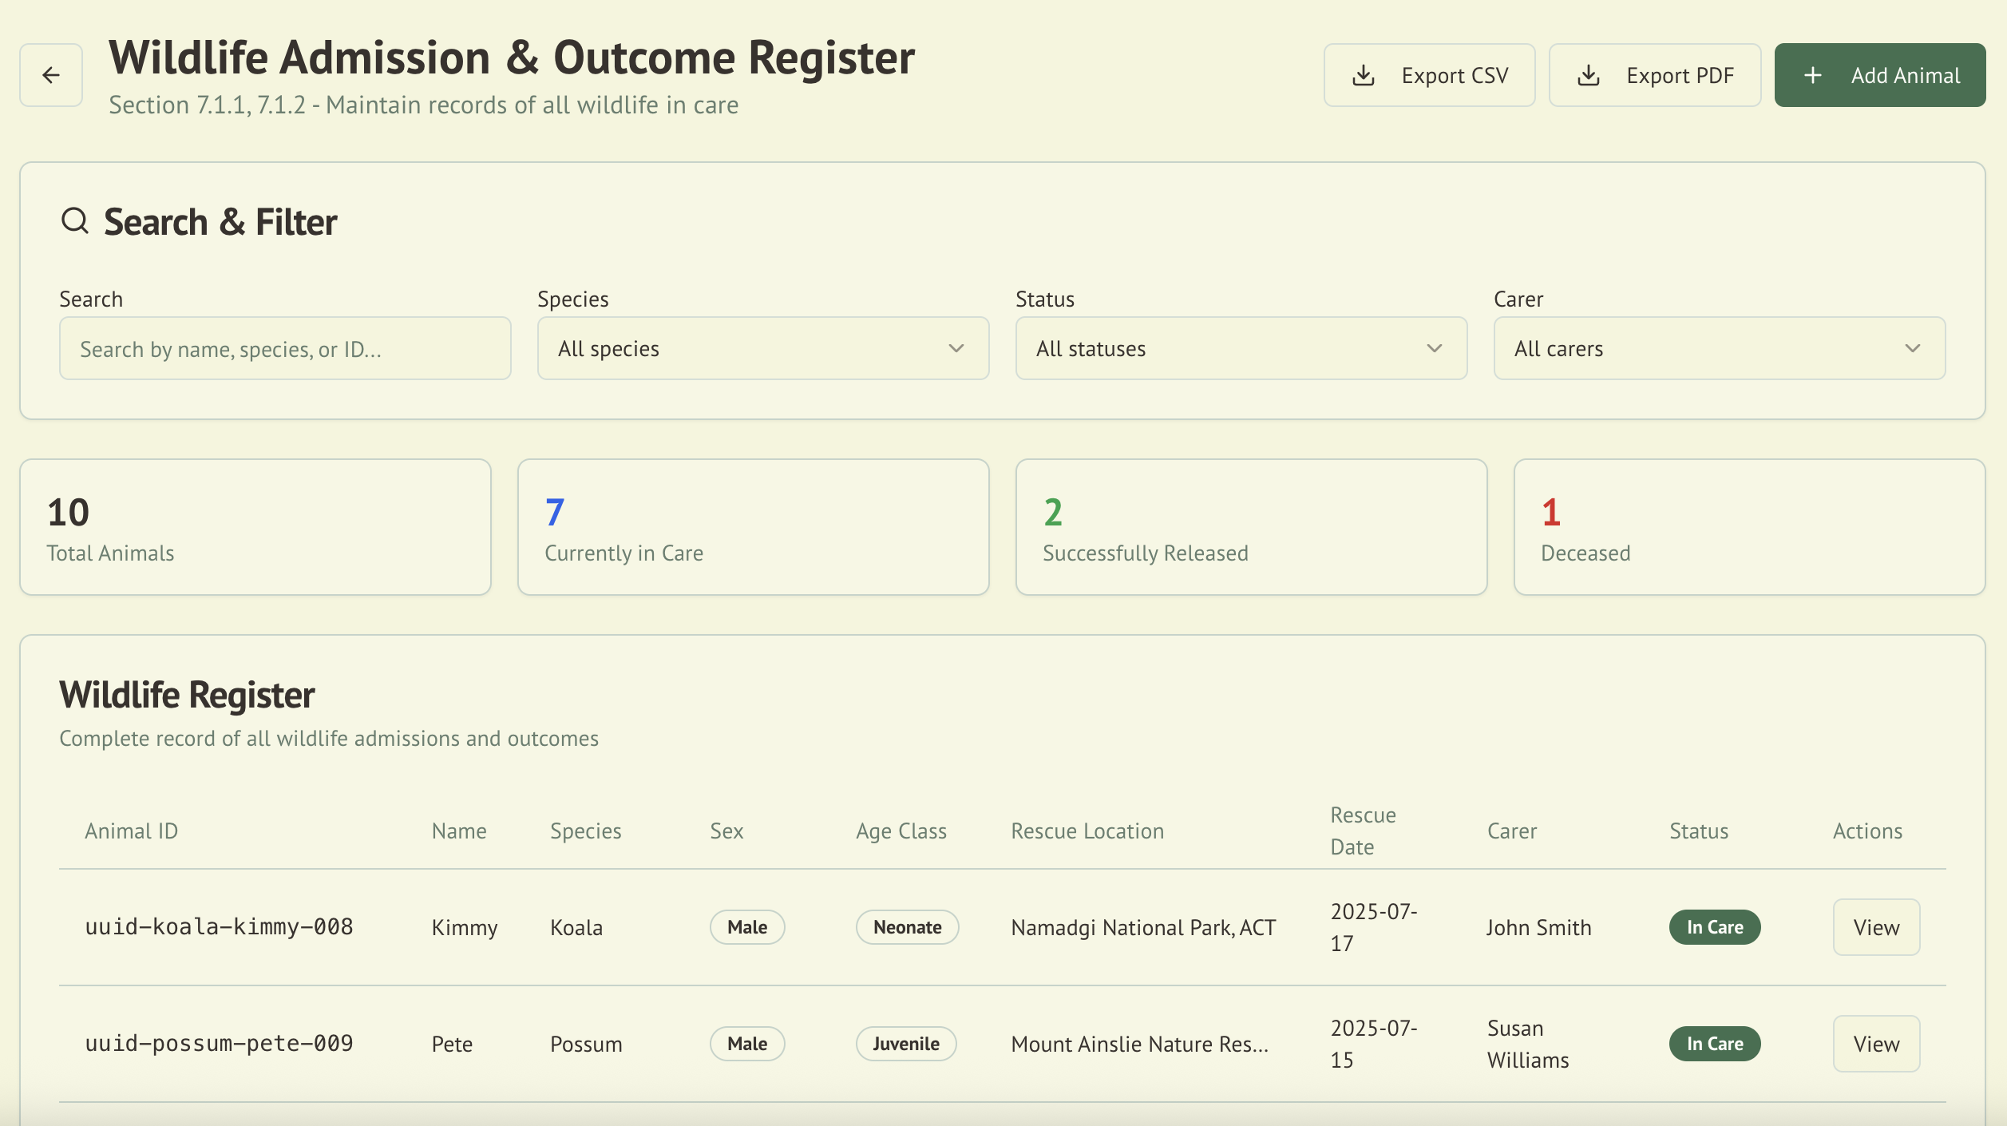
Task: Click the search input field
Action: click(x=285, y=348)
